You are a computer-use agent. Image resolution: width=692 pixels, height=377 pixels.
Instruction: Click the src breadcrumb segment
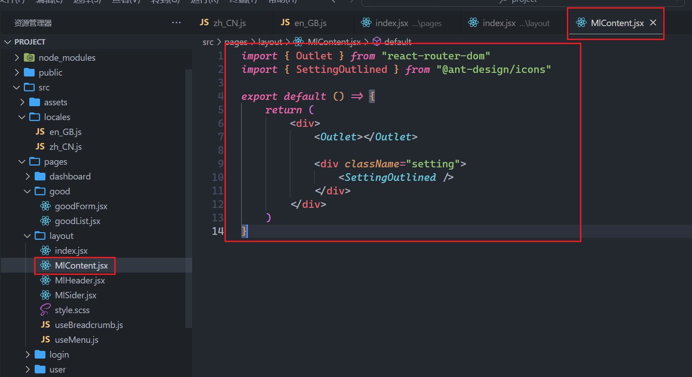tap(208, 42)
